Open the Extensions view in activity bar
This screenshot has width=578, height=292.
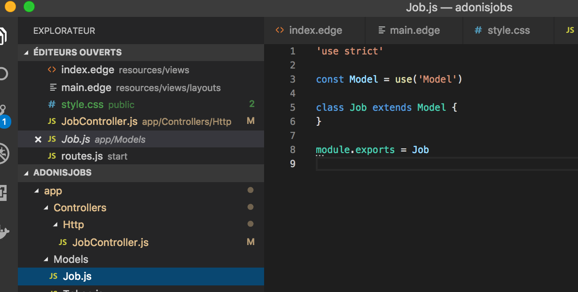pyautogui.click(x=3, y=193)
